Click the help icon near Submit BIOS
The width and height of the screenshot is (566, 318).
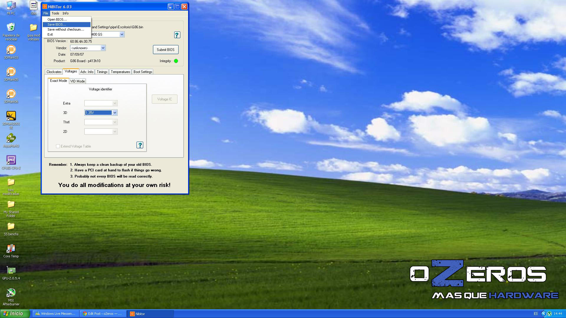pyautogui.click(x=177, y=35)
